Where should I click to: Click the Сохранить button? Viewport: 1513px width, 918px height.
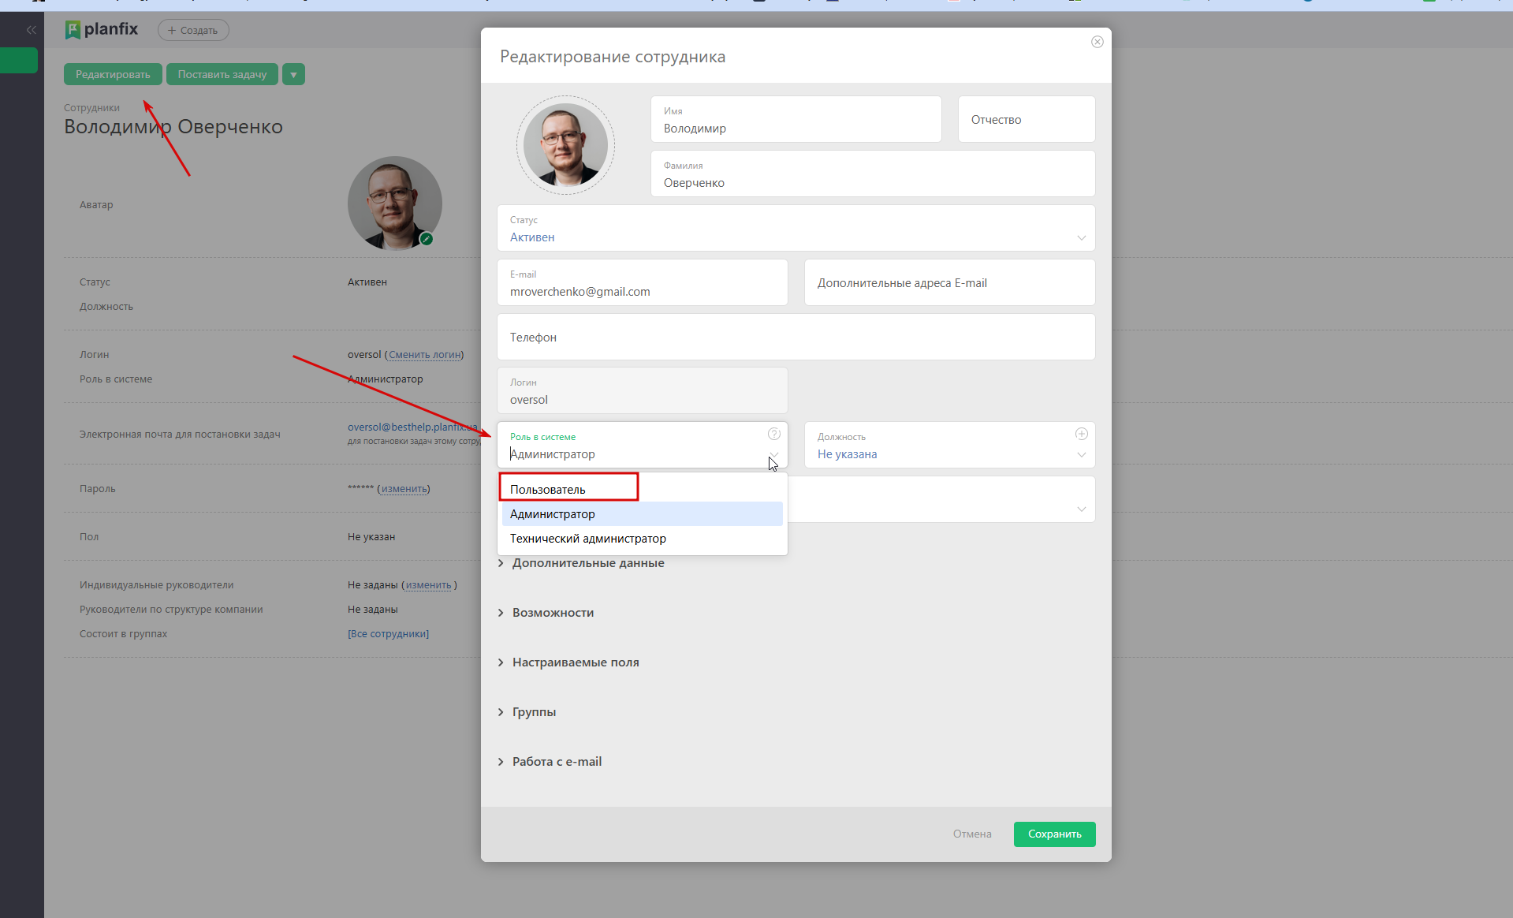click(1054, 834)
